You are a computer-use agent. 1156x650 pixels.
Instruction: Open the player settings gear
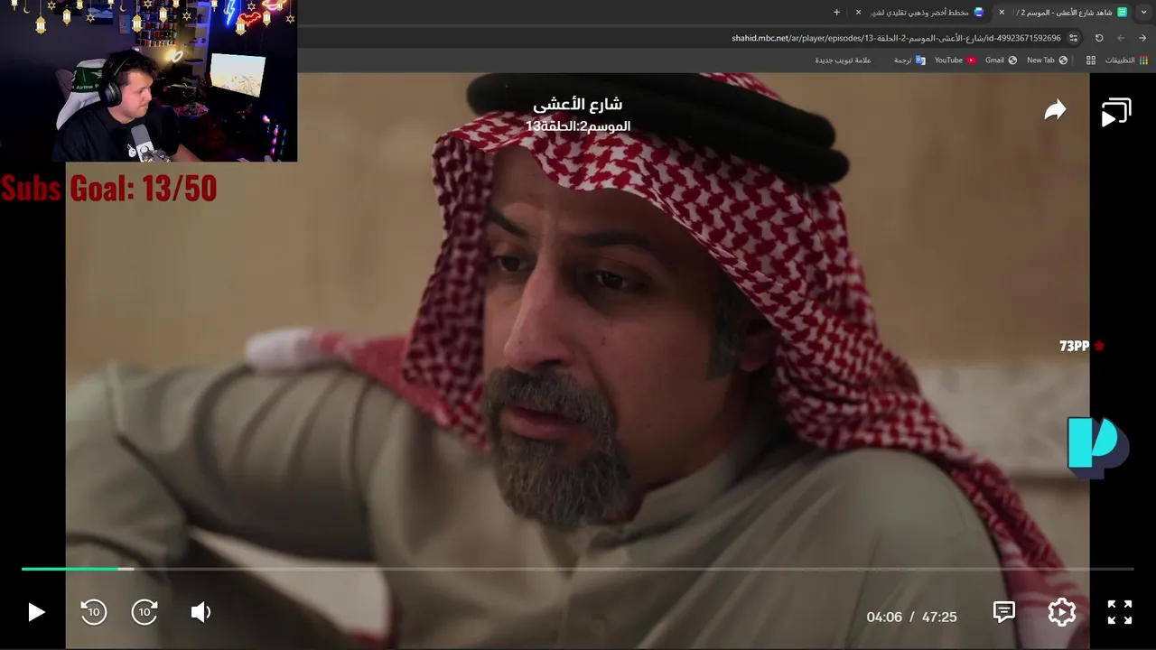click(x=1062, y=612)
